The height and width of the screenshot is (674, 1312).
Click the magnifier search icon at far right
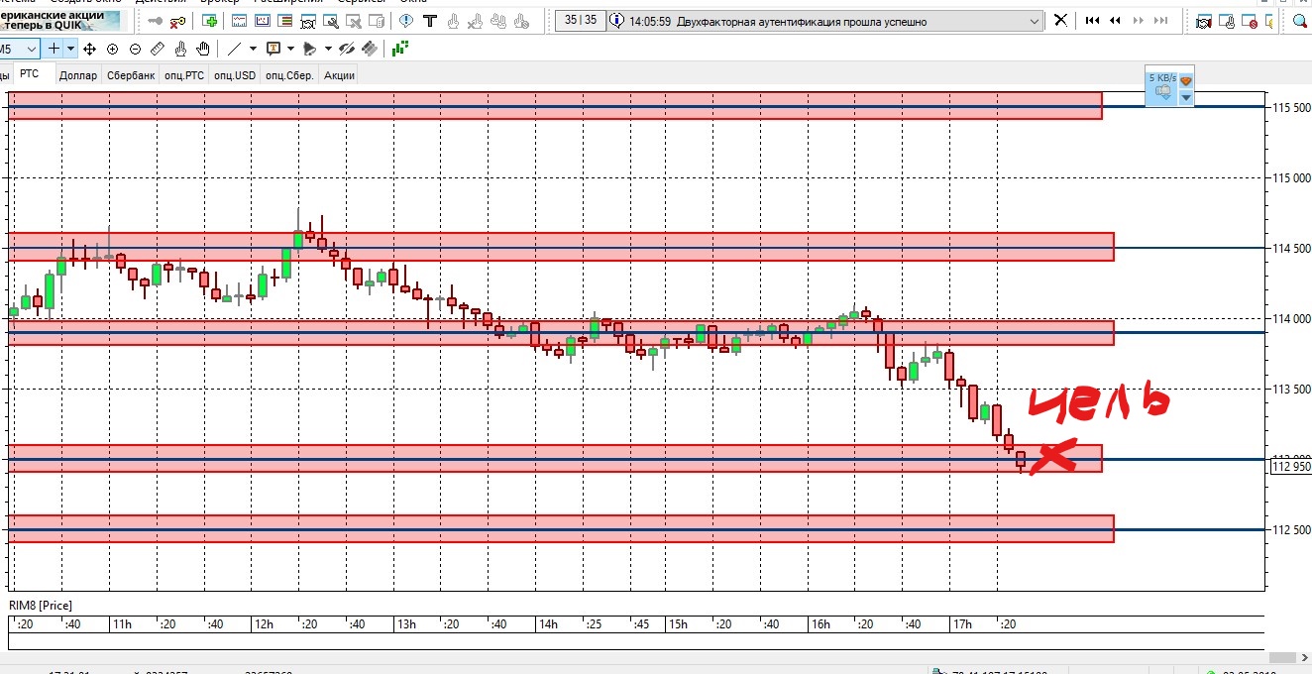(1300, 21)
